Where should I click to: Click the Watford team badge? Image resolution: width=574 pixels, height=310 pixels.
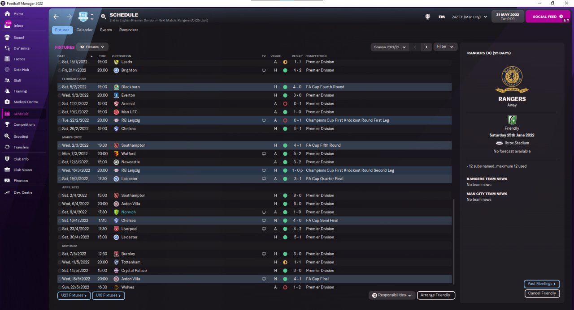click(x=116, y=153)
